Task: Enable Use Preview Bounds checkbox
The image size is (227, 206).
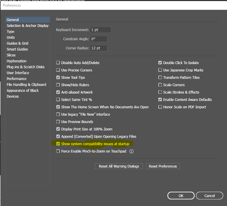Action: click(58, 121)
